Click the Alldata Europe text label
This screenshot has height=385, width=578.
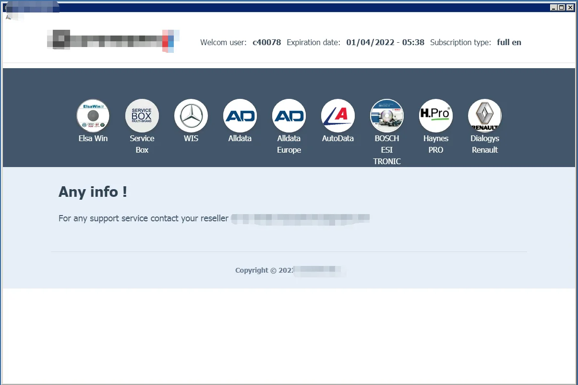pos(289,144)
